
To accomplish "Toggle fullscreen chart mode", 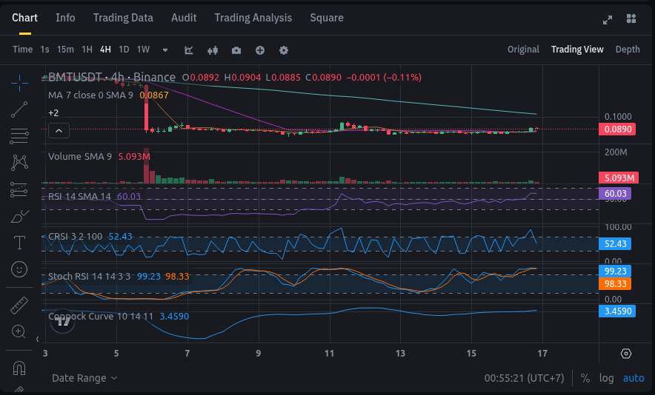I will 608,18.
